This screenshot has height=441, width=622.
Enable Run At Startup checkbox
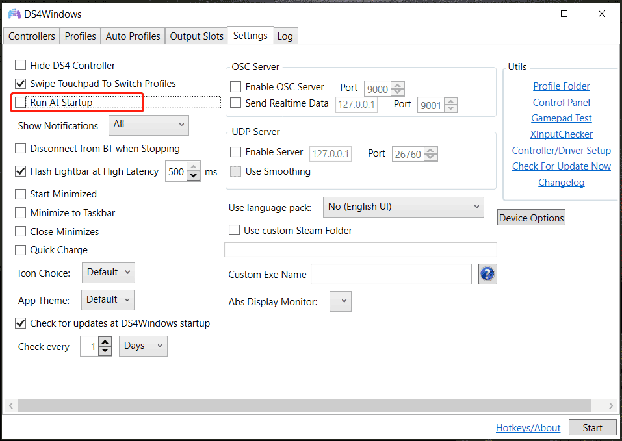[x=20, y=102]
